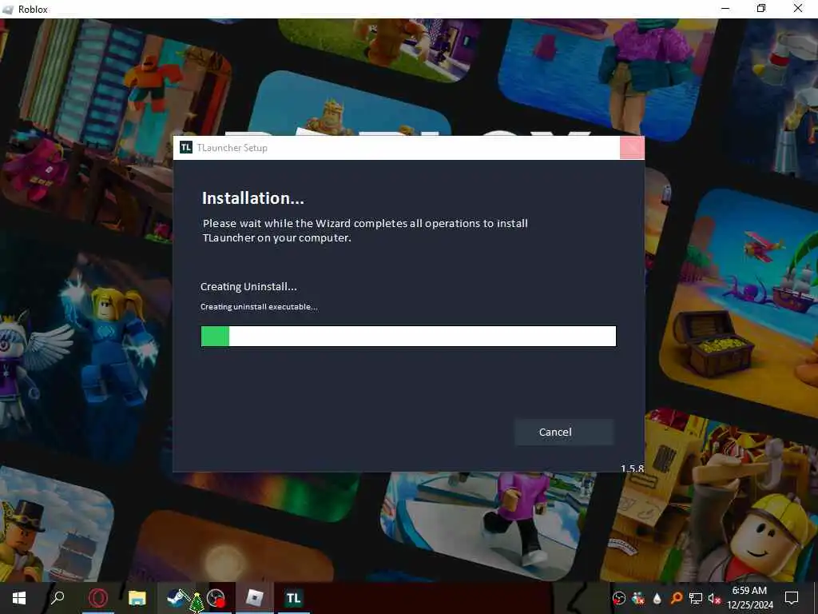Click the OBS icon in system tray

click(619, 598)
